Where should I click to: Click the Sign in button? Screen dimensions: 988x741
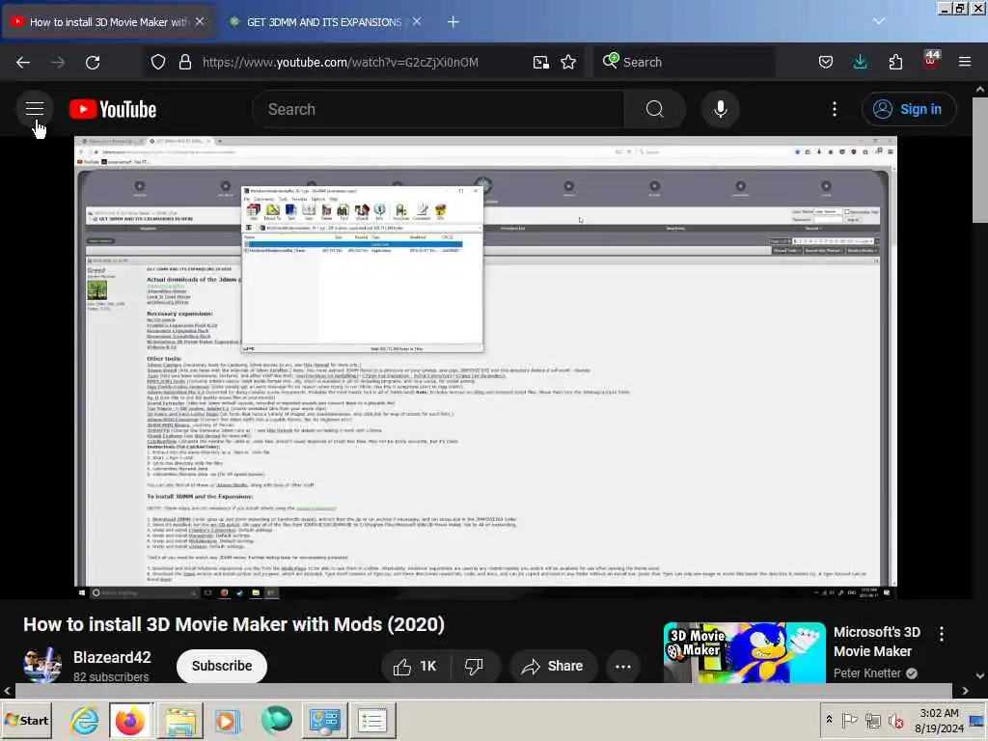(x=909, y=109)
